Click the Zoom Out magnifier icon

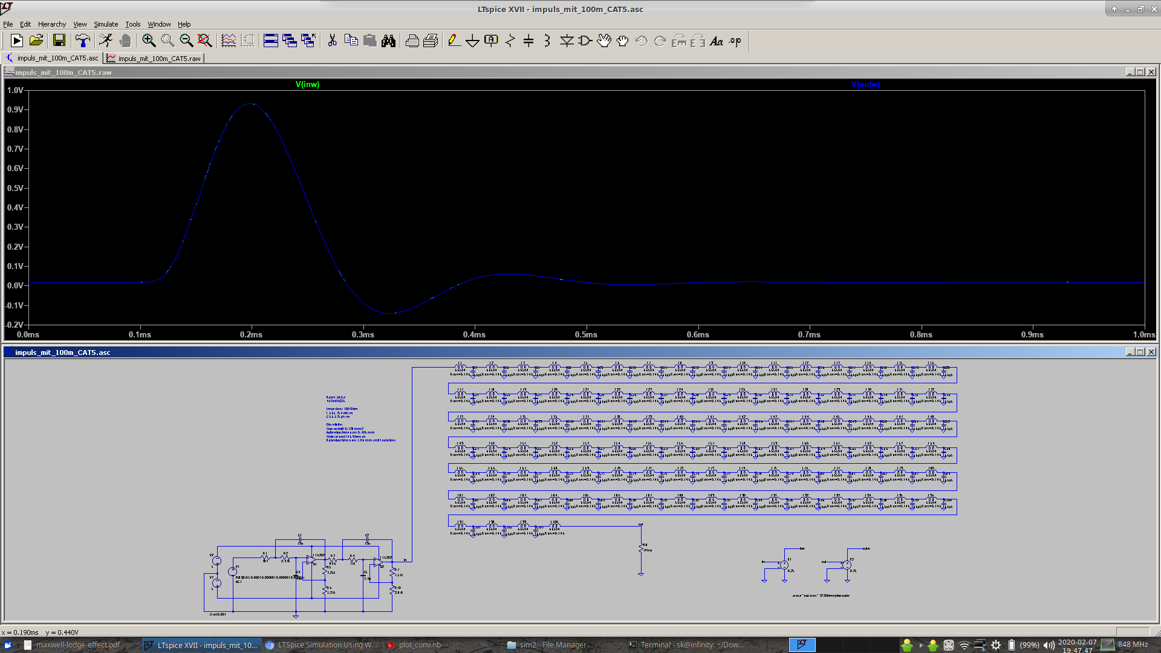(x=186, y=41)
